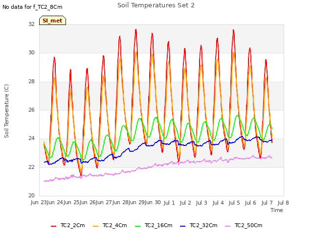Screen dimensions: 313x235
Task: Click the Jul 2 date tick label
Action: 185,203
